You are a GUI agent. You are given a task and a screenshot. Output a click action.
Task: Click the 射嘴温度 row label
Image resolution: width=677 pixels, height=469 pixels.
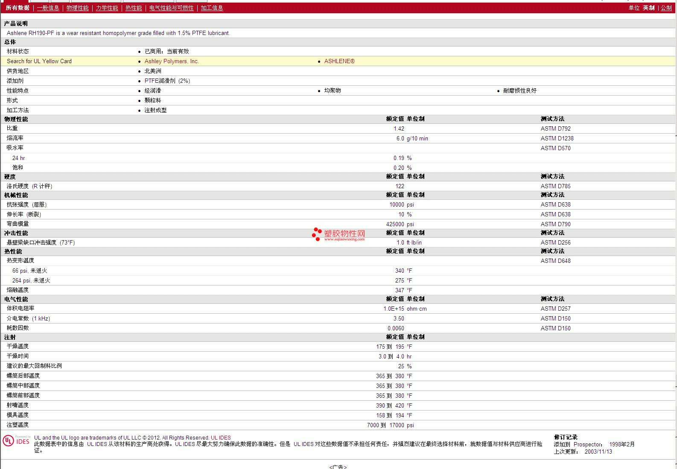tap(18, 405)
